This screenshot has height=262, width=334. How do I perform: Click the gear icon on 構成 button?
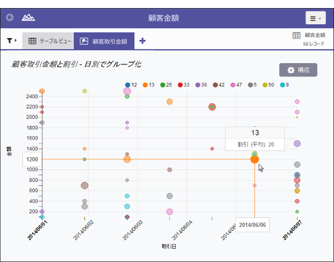tap(291, 70)
